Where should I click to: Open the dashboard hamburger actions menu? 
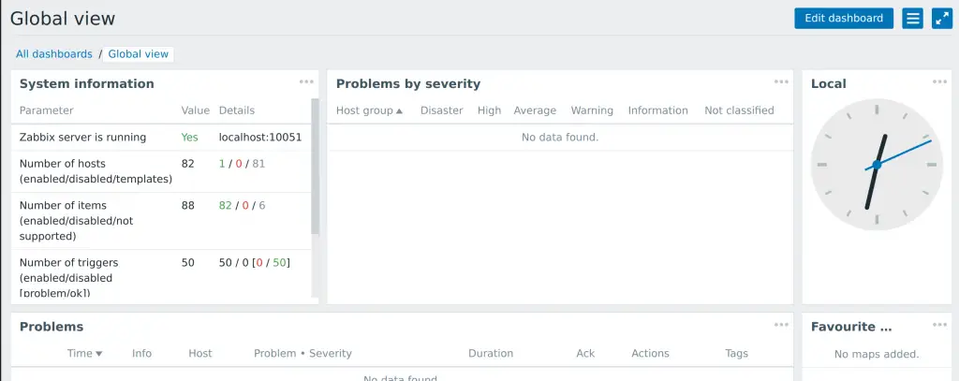point(912,19)
